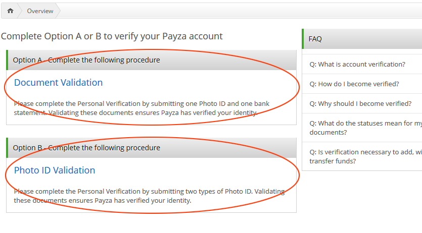
Task: Open the FAQ about transferring funds
Action: [x=362, y=156]
